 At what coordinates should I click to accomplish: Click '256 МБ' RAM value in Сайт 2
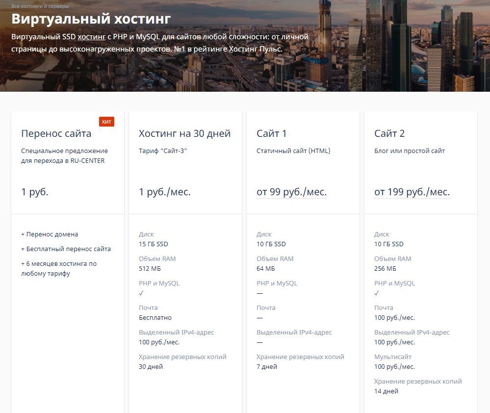click(x=386, y=269)
